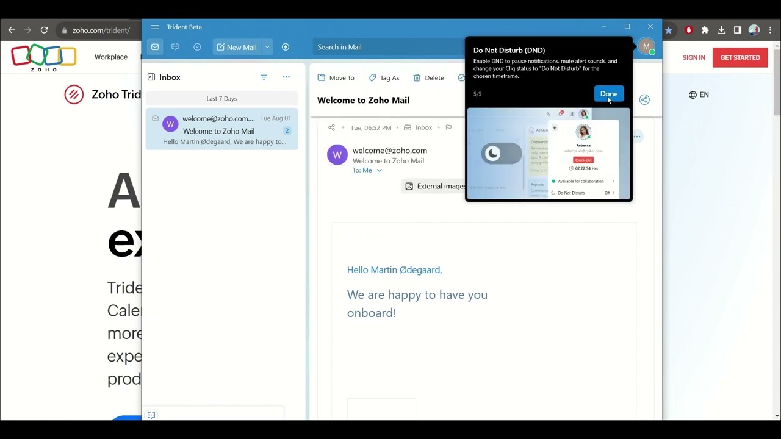The image size is (781, 439).
Task: Expand the New Mail dropdown arrow
Action: (x=267, y=47)
